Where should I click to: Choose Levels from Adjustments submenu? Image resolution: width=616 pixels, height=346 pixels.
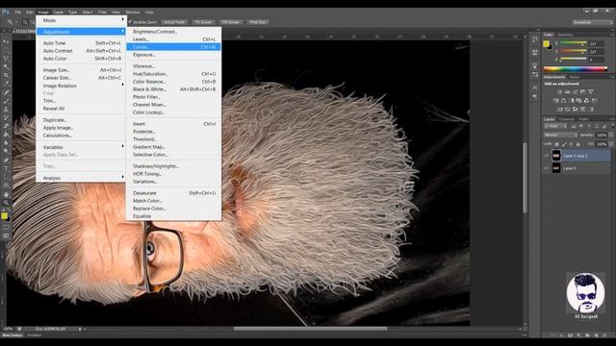click(173, 39)
